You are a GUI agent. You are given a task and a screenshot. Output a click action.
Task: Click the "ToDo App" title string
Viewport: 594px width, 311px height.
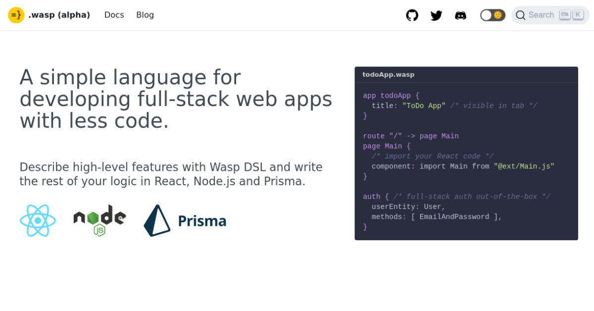click(424, 106)
